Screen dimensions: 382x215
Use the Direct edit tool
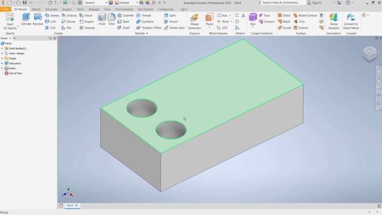[x=171, y=21]
